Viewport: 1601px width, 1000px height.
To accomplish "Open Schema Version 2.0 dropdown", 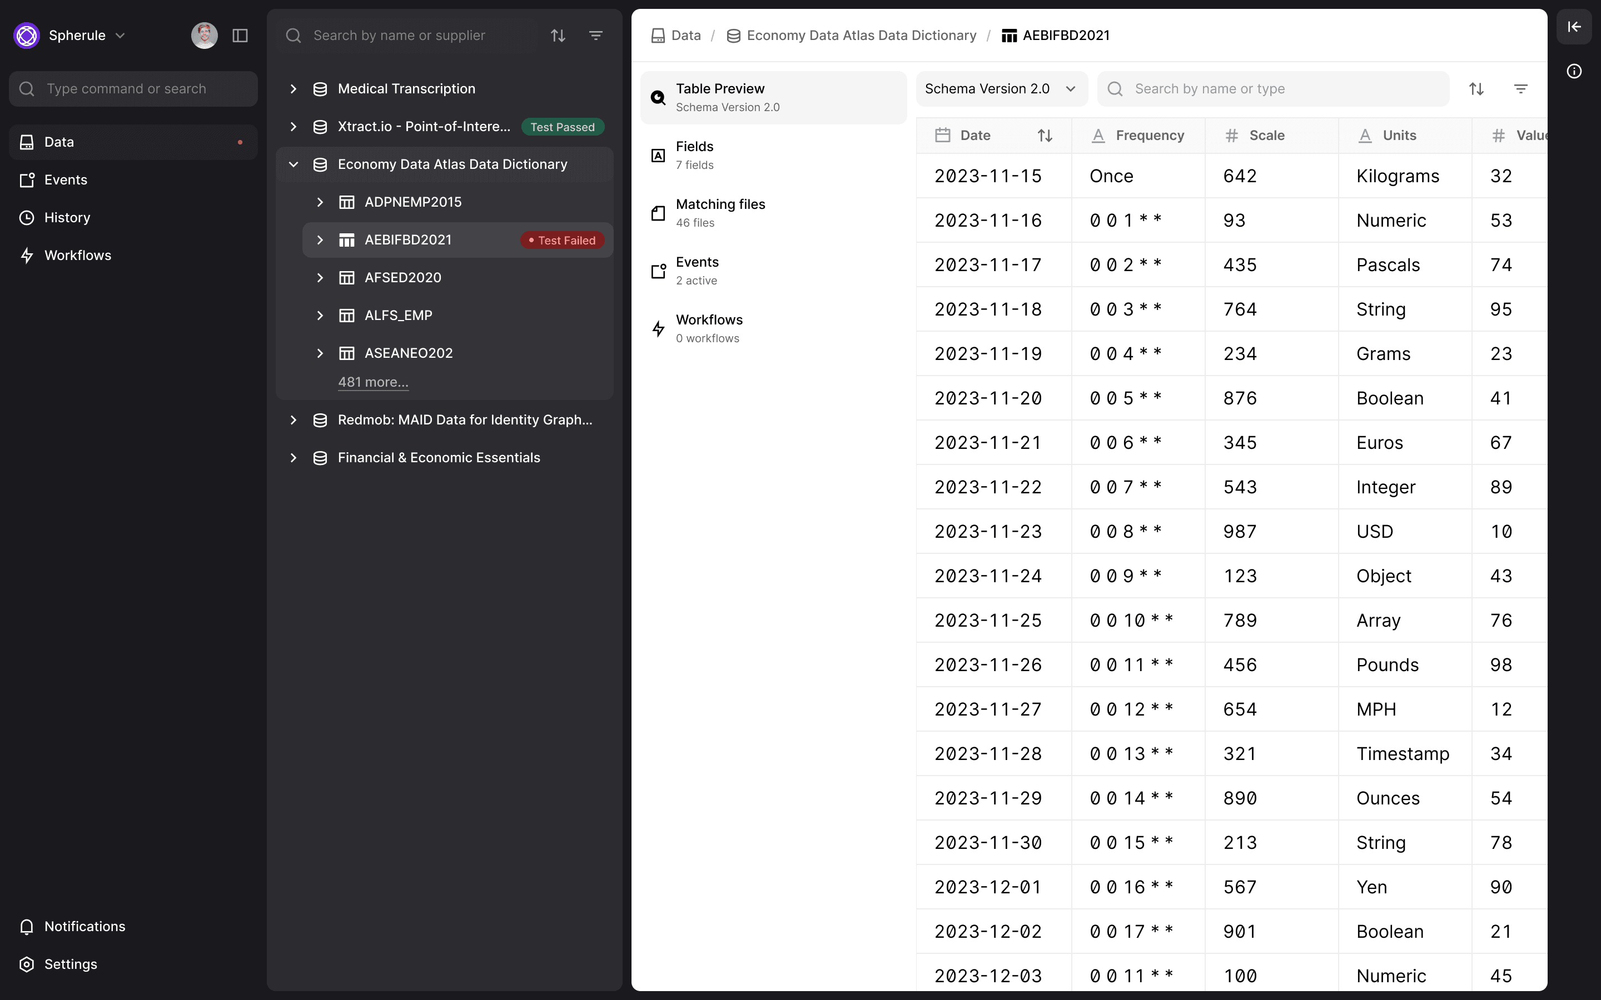I will coord(1001,89).
